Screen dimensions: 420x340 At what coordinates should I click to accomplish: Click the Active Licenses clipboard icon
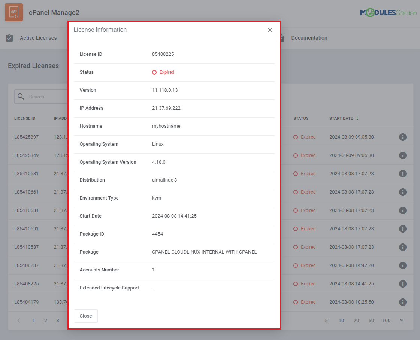(9, 38)
